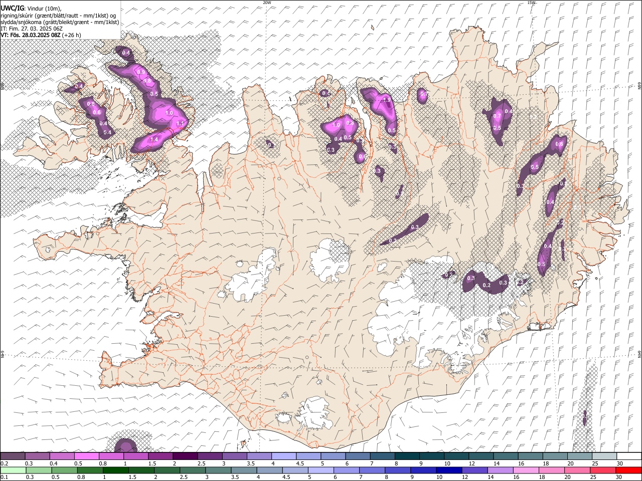The height and width of the screenshot is (481, 642).
Task: Click the 'rigning/skúrir' legend description line
Action: pyautogui.click(x=59, y=15)
